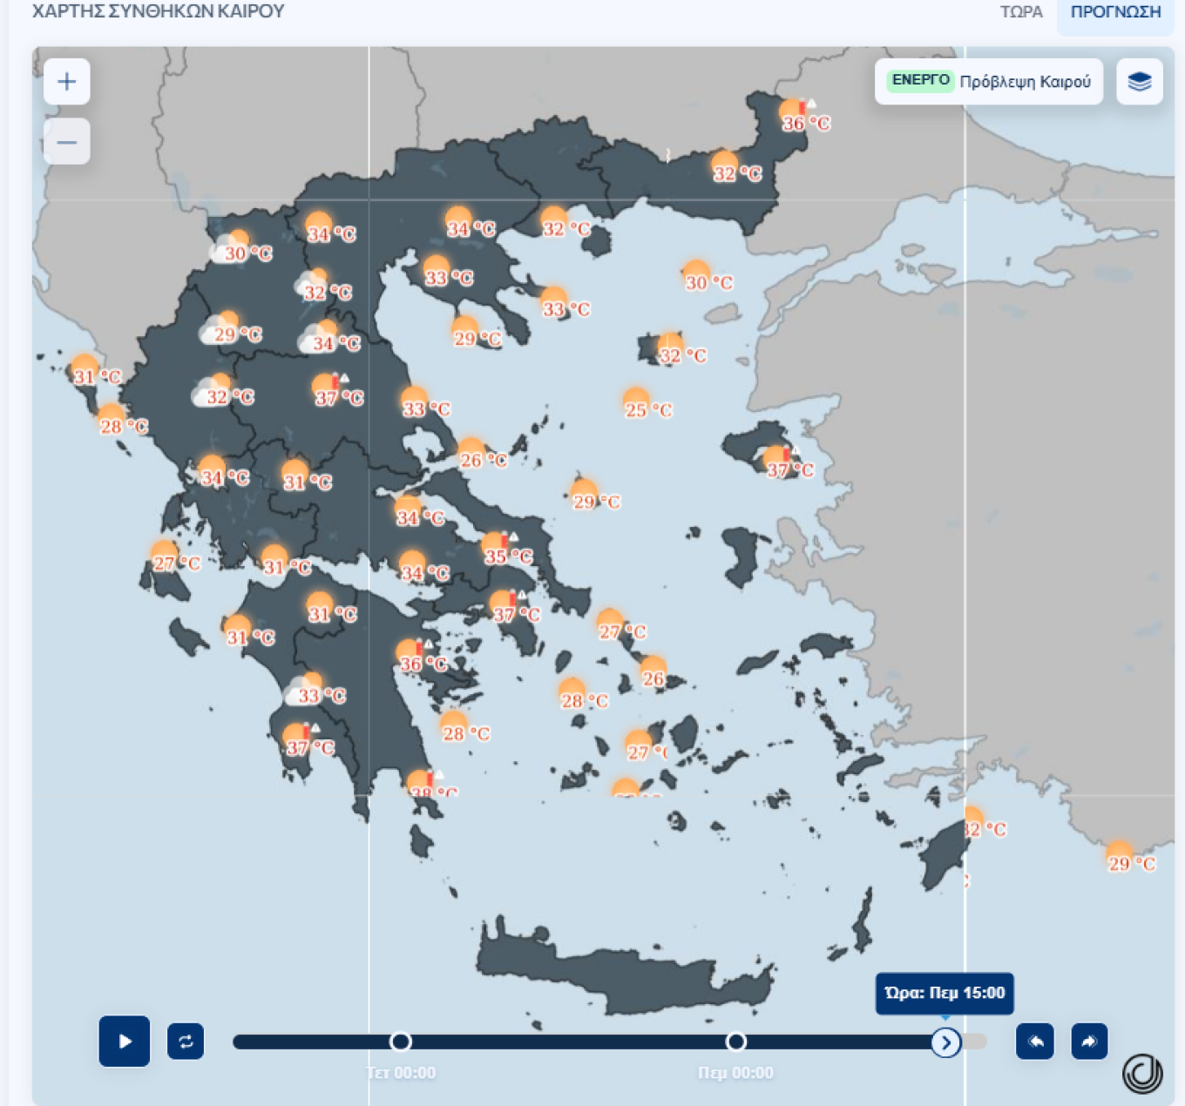The height and width of the screenshot is (1106, 1185).
Task: Select the 33 °C cloudy sun marker
Action: click(305, 689)
